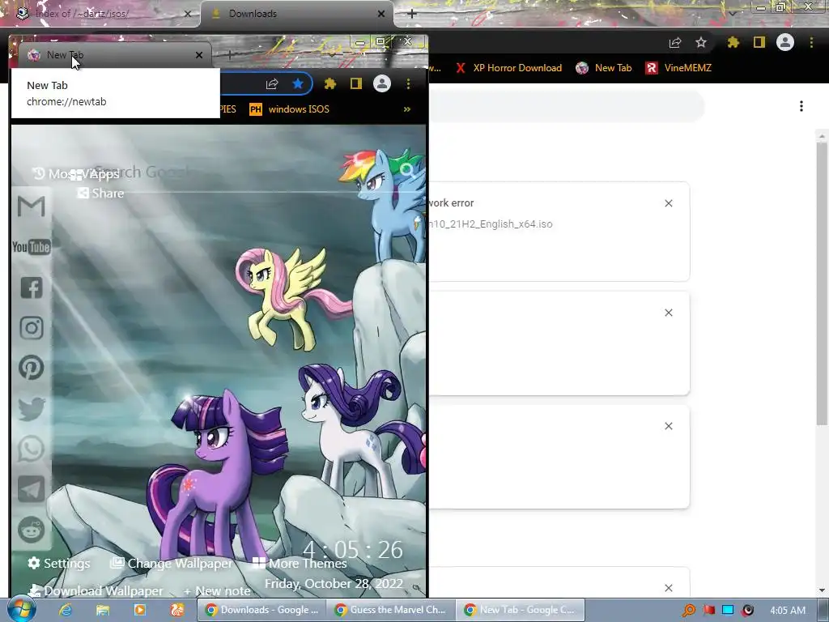Open Windows Media Player from taskbar
829x622 pixels.
point(139,610)
